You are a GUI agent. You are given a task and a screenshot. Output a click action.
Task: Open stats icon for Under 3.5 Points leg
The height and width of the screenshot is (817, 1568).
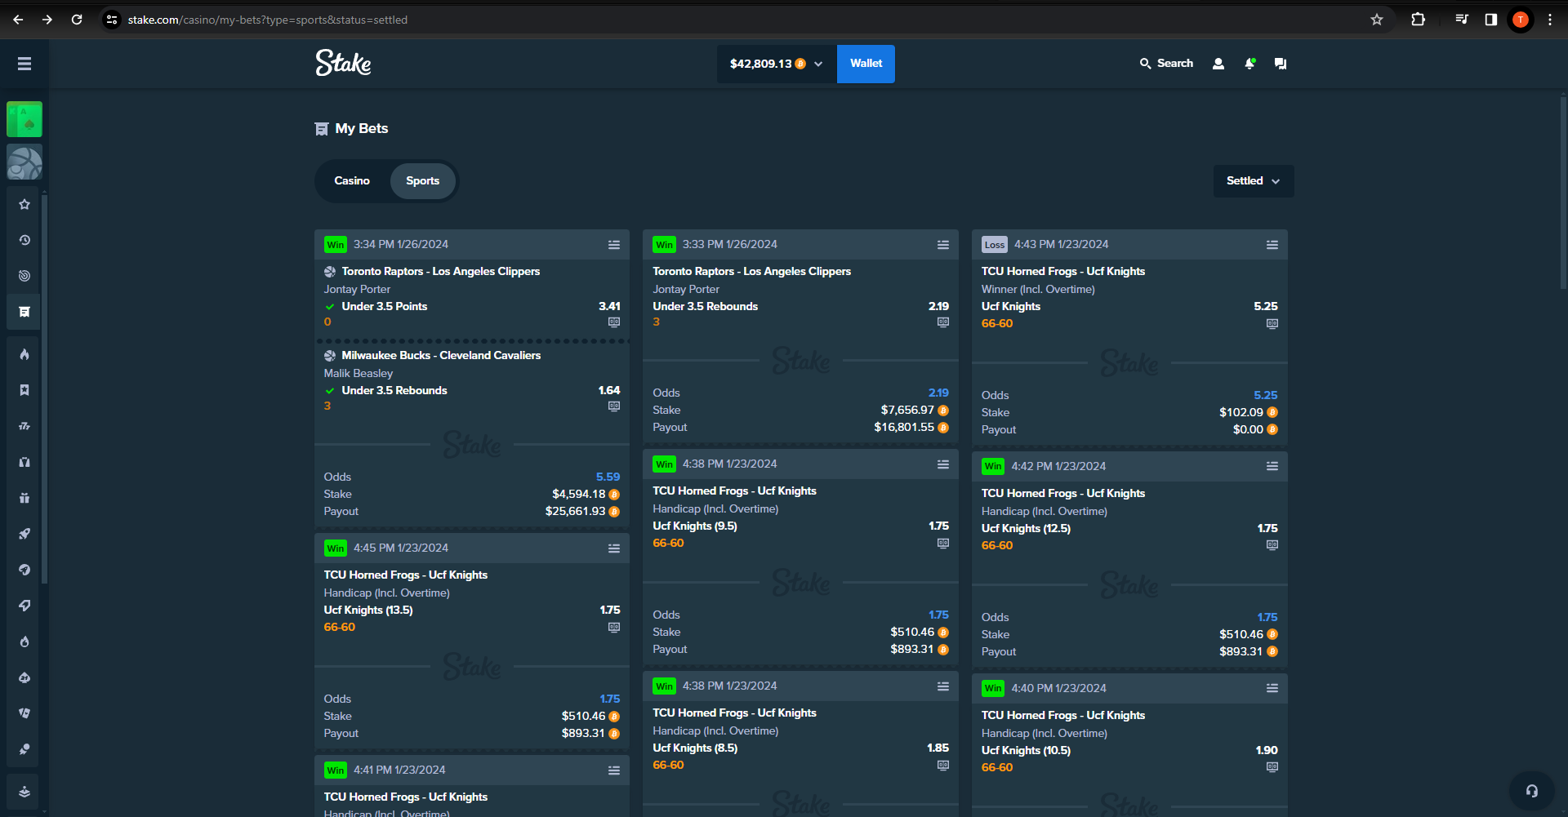point(614,322)
